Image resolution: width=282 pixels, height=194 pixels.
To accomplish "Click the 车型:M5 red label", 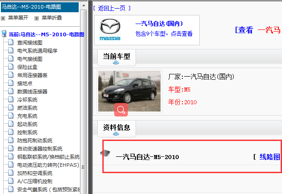I will (179, 89).
